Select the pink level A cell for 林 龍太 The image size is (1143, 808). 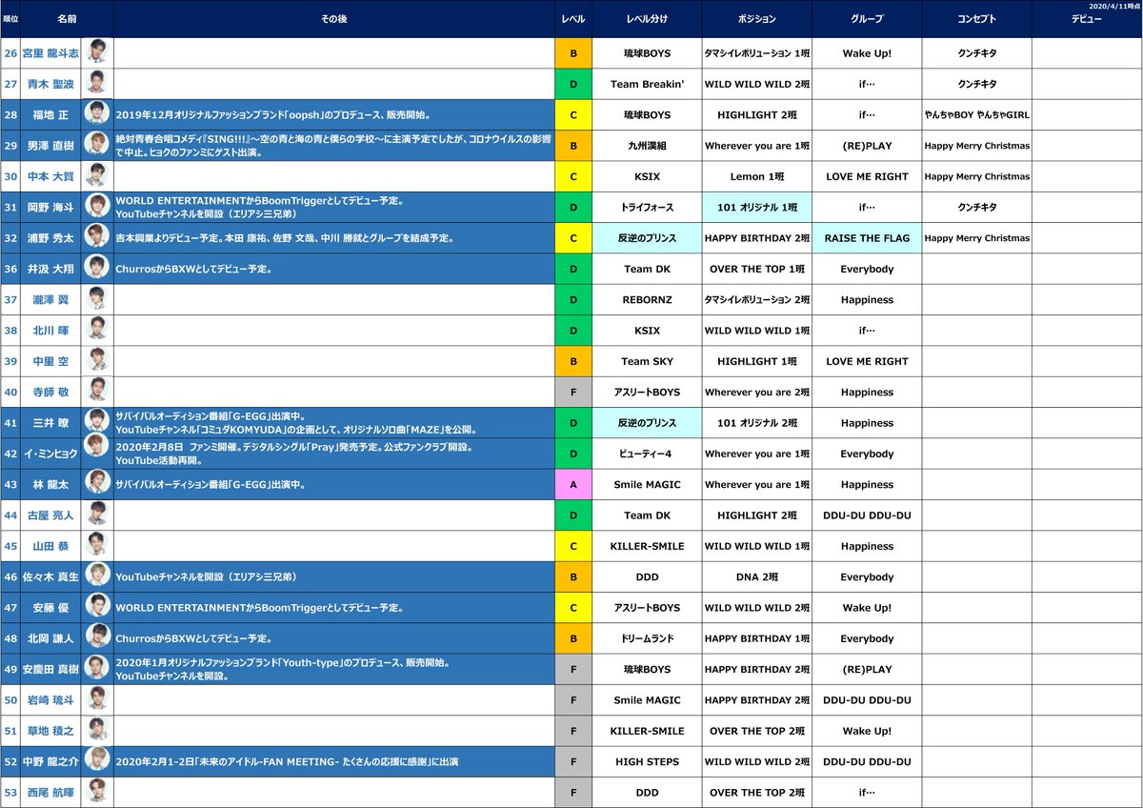[573, 484]
